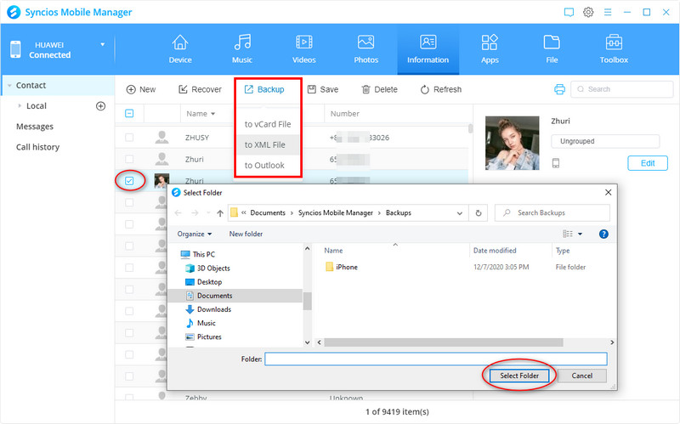Screen dimensions: 680x424
Task: Click the Number column header
Action: (345, 114)
